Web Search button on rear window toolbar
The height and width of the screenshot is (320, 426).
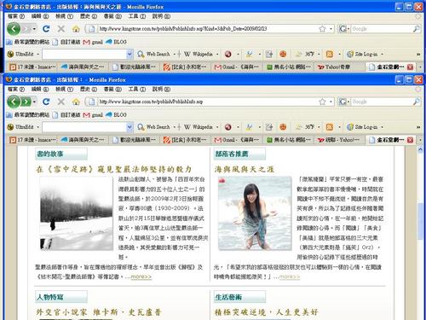point(153,54)
